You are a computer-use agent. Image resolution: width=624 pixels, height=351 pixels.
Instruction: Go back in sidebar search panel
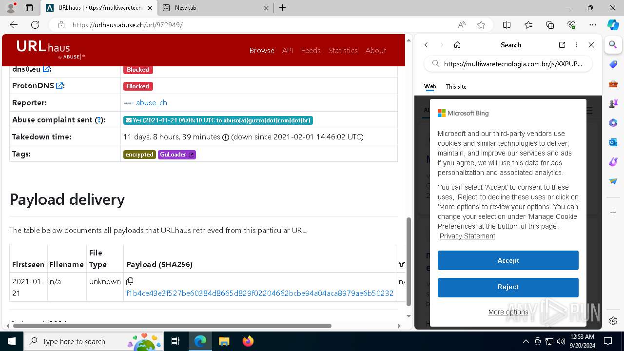[x=426, y=45]
